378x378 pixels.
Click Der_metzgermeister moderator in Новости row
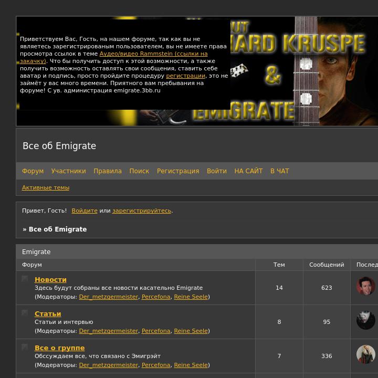coord(109,297)
